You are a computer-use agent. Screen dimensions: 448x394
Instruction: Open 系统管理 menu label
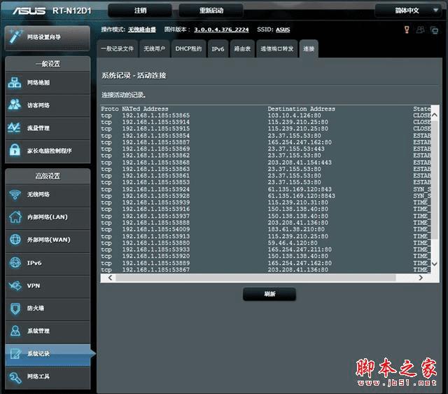[38, 331]
